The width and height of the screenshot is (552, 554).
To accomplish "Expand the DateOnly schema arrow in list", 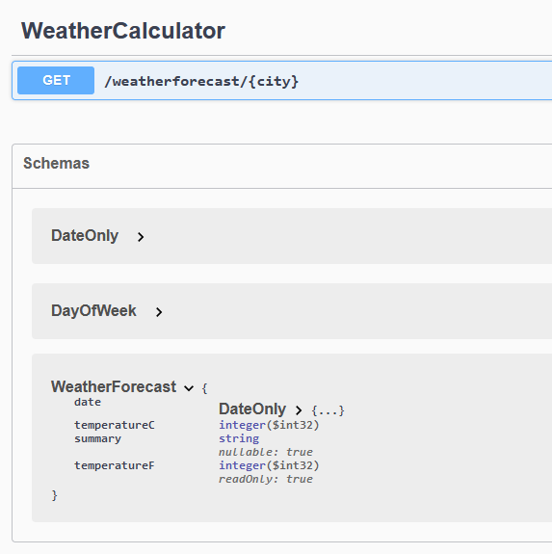I will pyautogui.click(x=141, y=237).
